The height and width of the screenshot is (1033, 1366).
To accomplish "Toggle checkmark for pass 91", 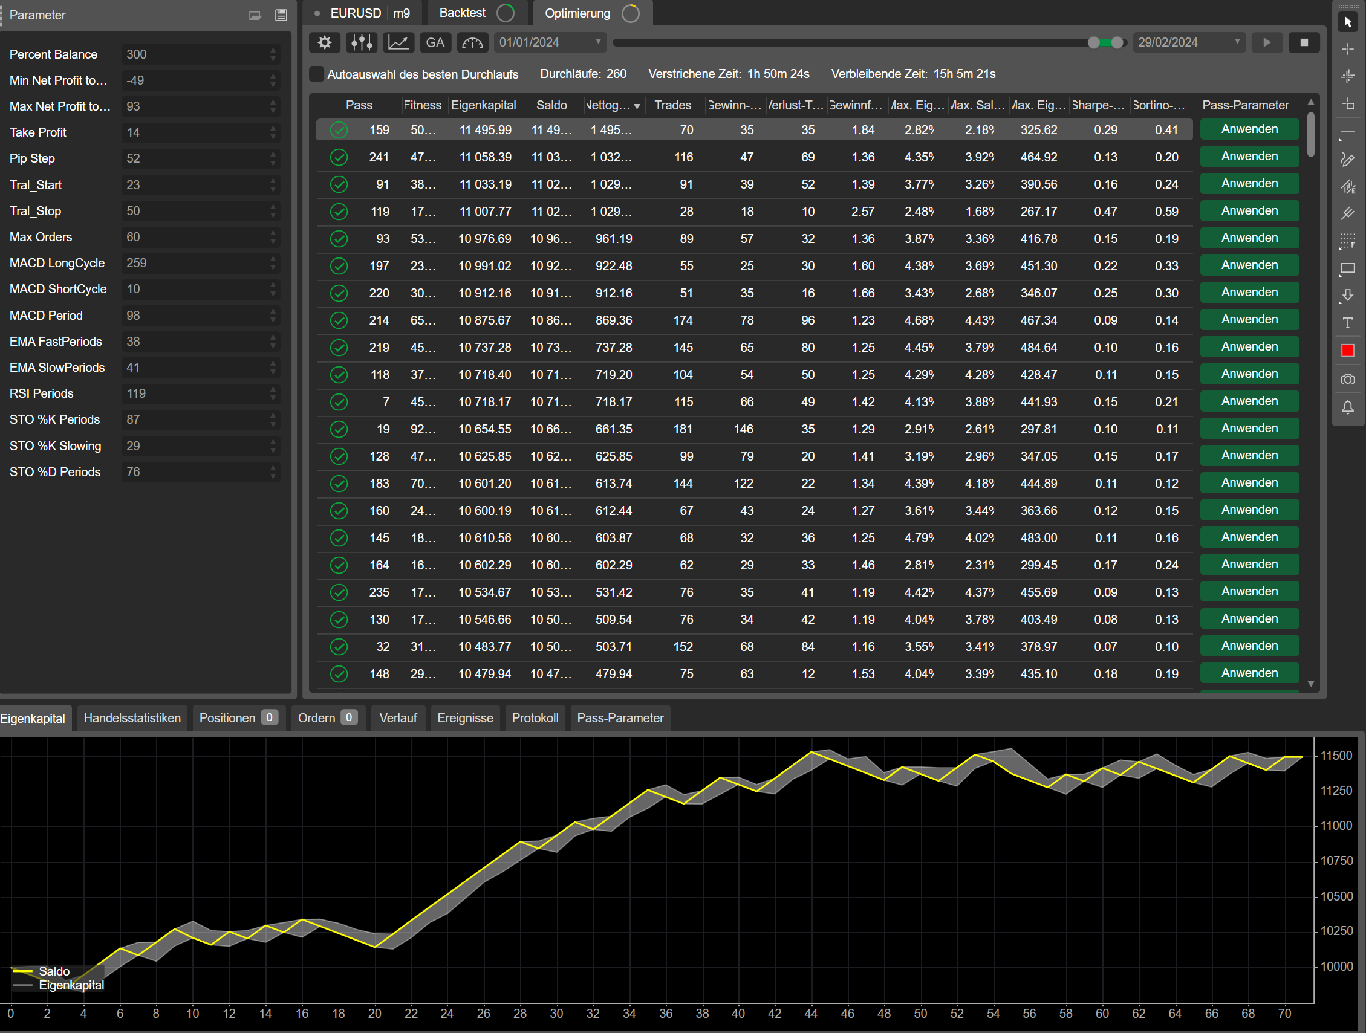I will coord(339,184).
